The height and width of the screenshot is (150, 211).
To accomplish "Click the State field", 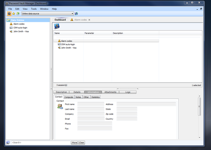I will pos(127,109).
